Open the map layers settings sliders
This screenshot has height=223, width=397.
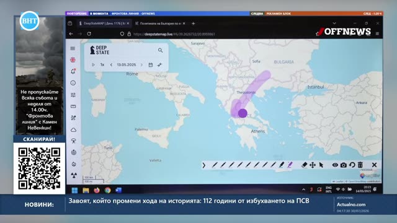coord(73,95)
